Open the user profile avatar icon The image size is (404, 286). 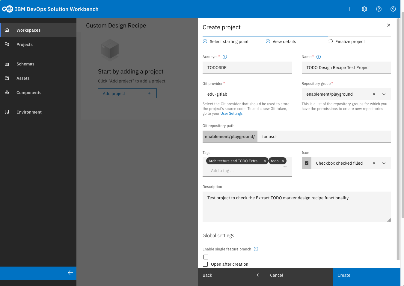[x=393, y=9]
